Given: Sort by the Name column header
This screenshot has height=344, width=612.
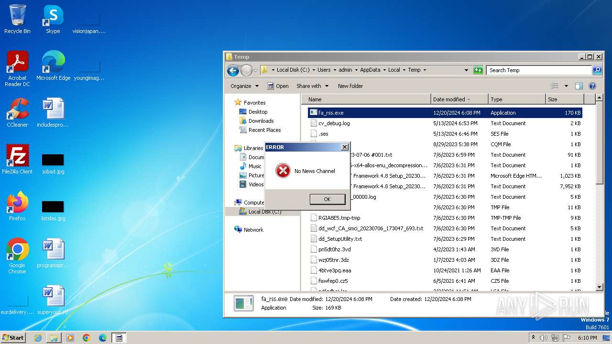Looking at the screenshot, I should point(366,99).
